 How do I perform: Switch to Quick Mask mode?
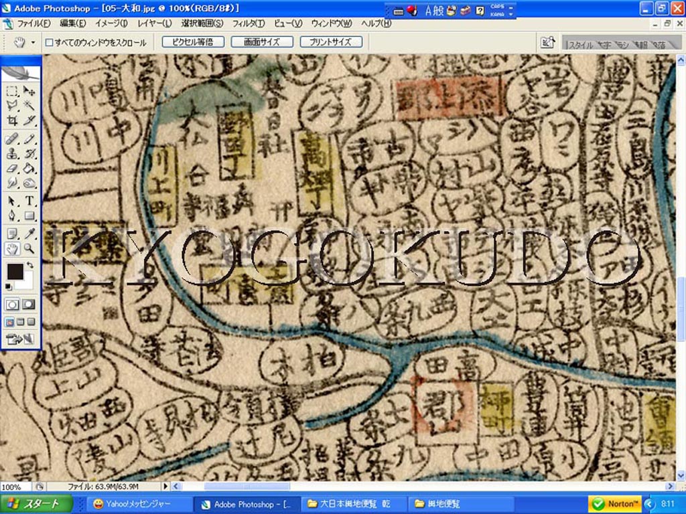point(29,305)
